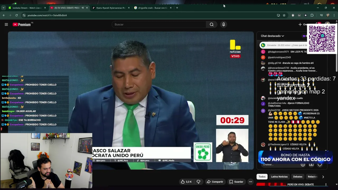Close the EN VIVO: DEBATE tab
The height and width of the screenshot is (190, 338).
click(87, 8)
